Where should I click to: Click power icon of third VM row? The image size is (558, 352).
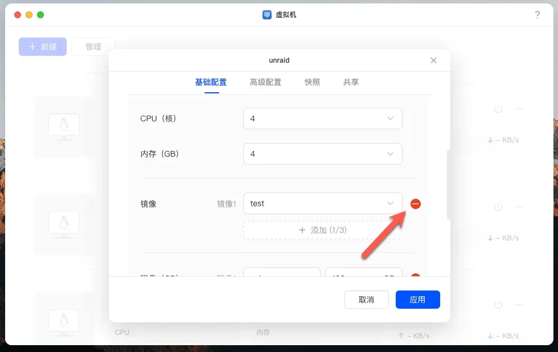tap(498, 305)
